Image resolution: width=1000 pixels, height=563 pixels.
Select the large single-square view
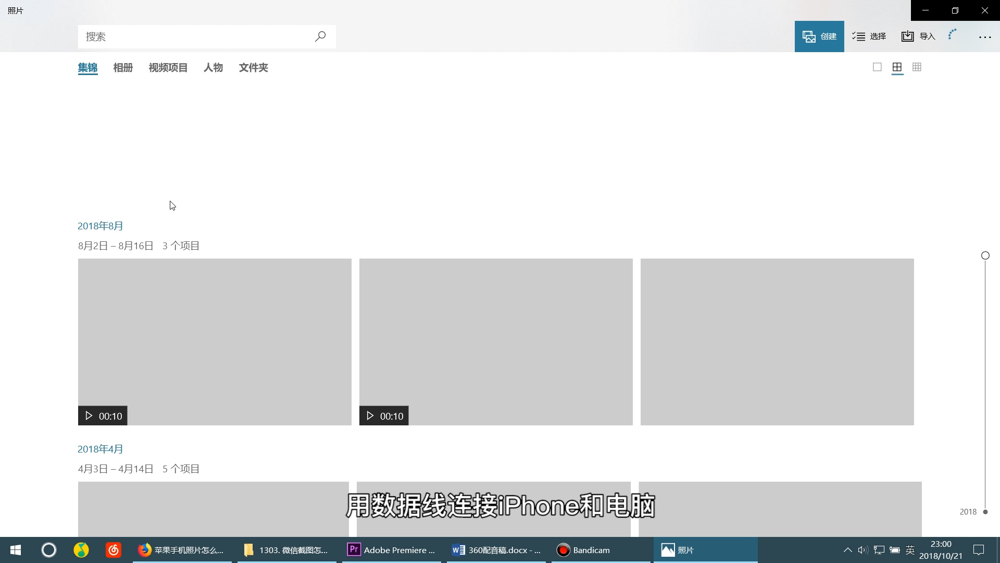point(877,67)
